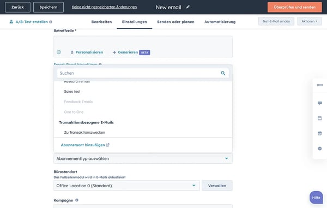Open the 'Abonnementtyp auswählen' dropdown

coord(143,158)
